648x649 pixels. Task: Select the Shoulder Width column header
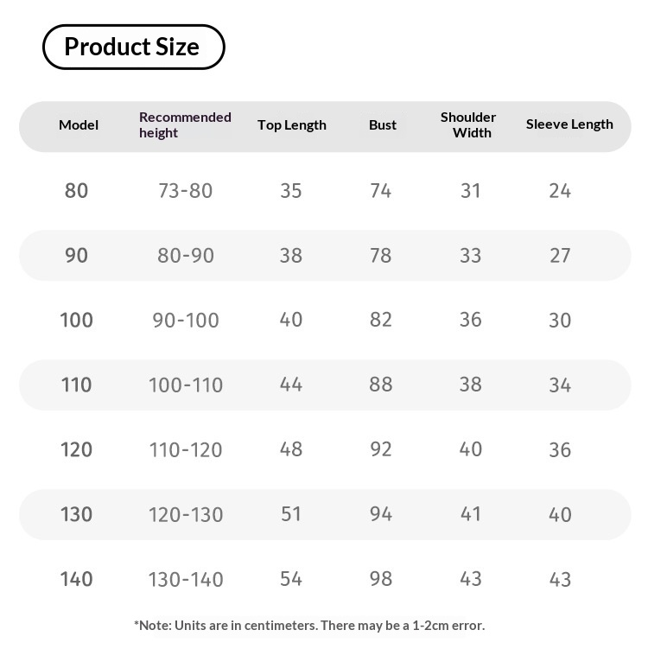tap(468, 125)
